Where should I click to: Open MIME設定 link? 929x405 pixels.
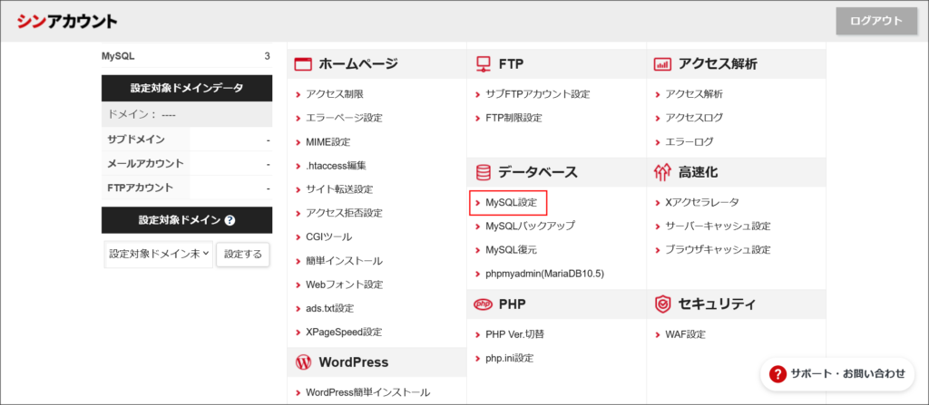(x=328, y=142)
